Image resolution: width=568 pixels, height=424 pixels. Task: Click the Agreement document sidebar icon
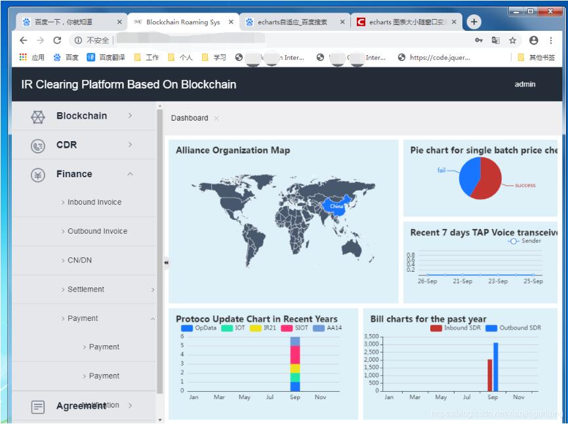coord(38,407)
